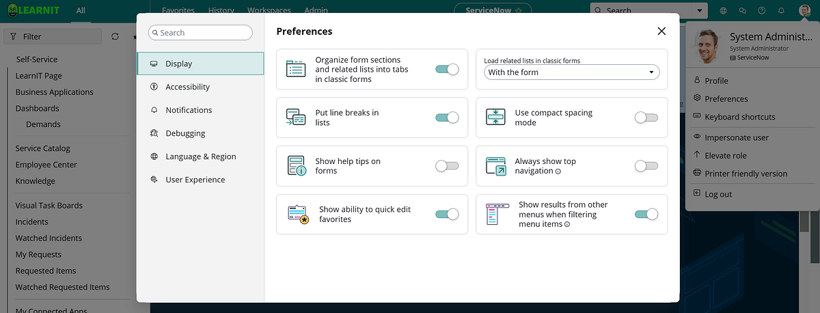Click the Language & Region globe icon
Image resolution: width=820 pixels, height=313 pixels.
[154, 156]
